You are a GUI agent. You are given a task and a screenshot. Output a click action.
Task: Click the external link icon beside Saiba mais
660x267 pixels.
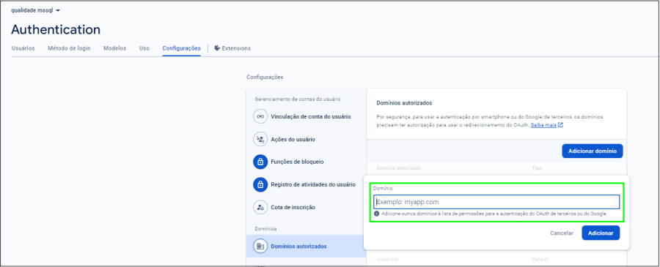pos(560,125)
